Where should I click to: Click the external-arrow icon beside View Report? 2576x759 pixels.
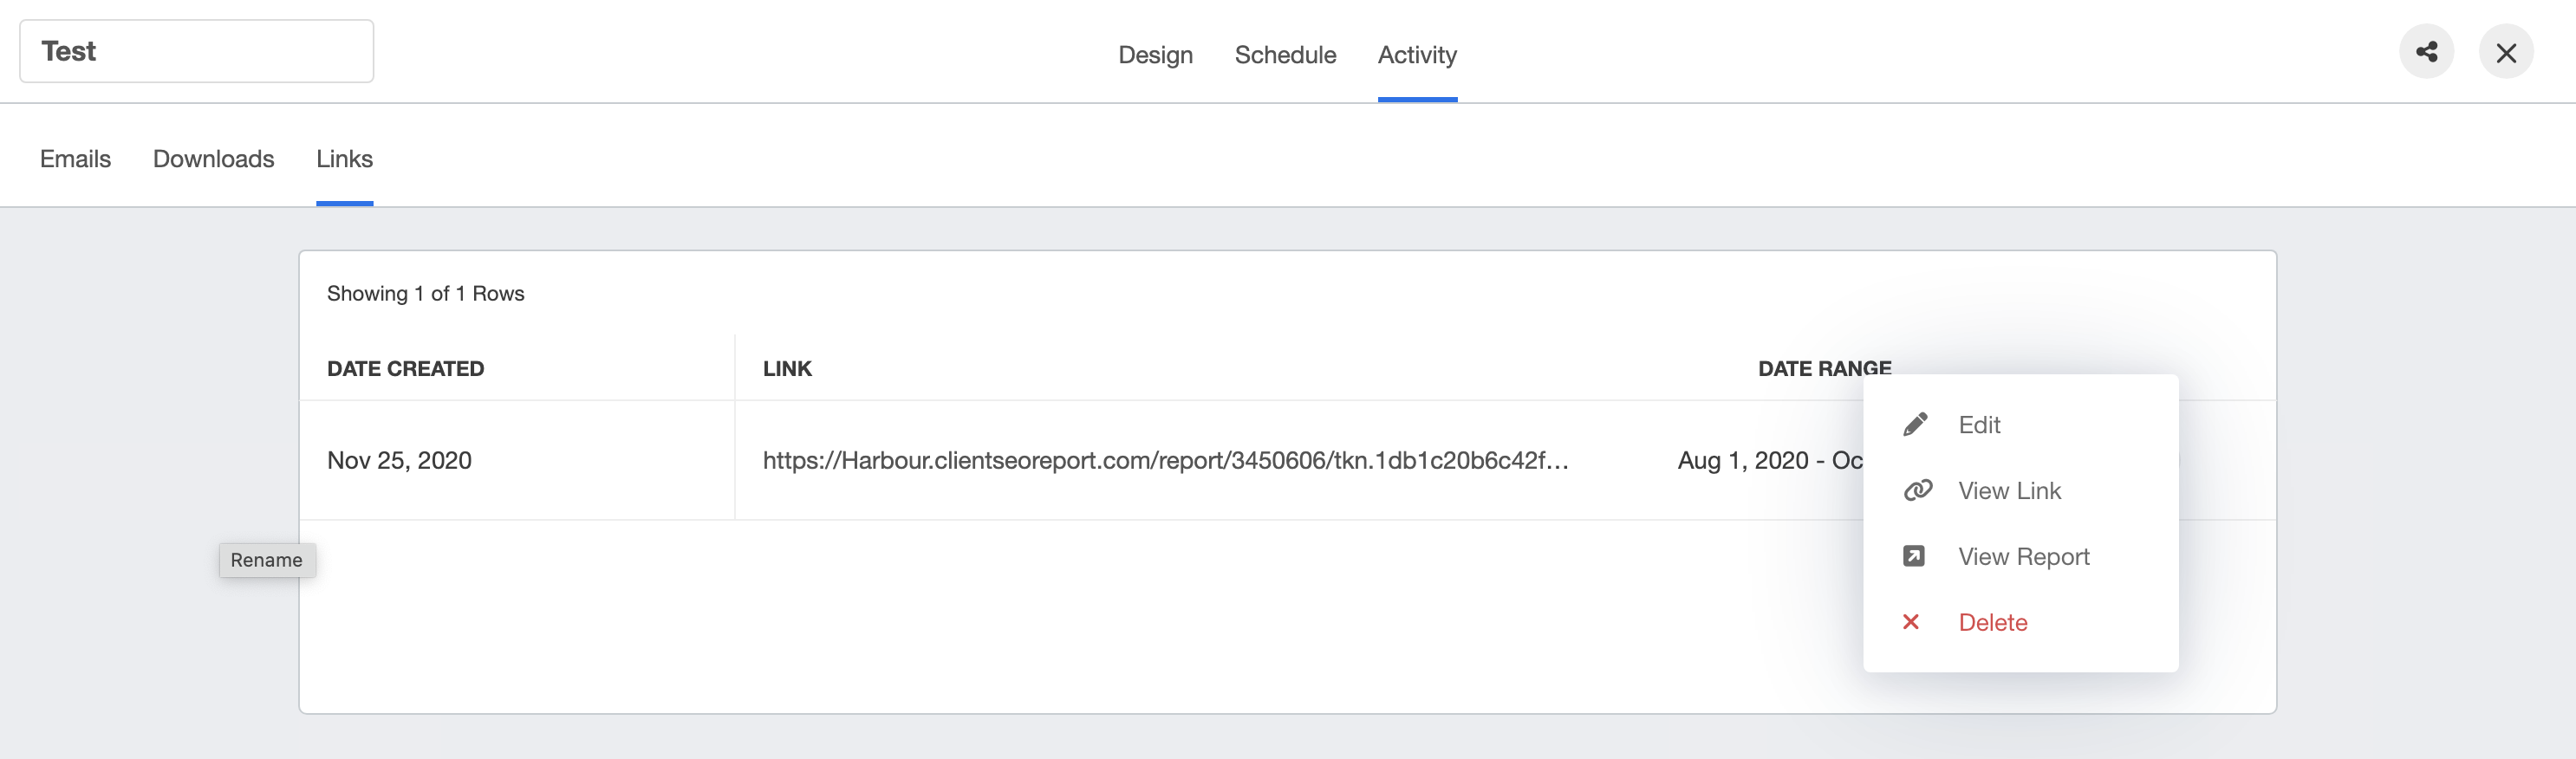[x=1915, y=556]
